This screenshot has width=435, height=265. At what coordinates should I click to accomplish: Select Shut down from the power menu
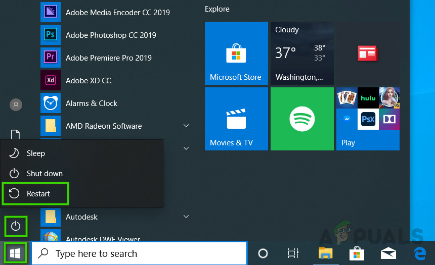(82, 173)
